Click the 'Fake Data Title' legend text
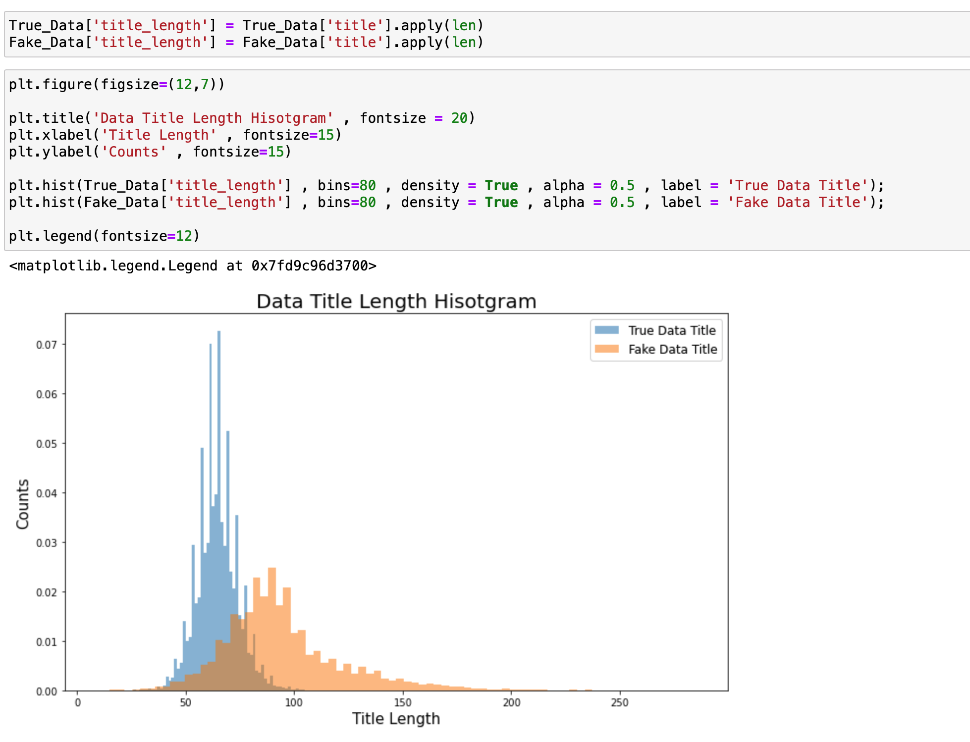Viewport: 970px width, 742px height. [672, 349]
